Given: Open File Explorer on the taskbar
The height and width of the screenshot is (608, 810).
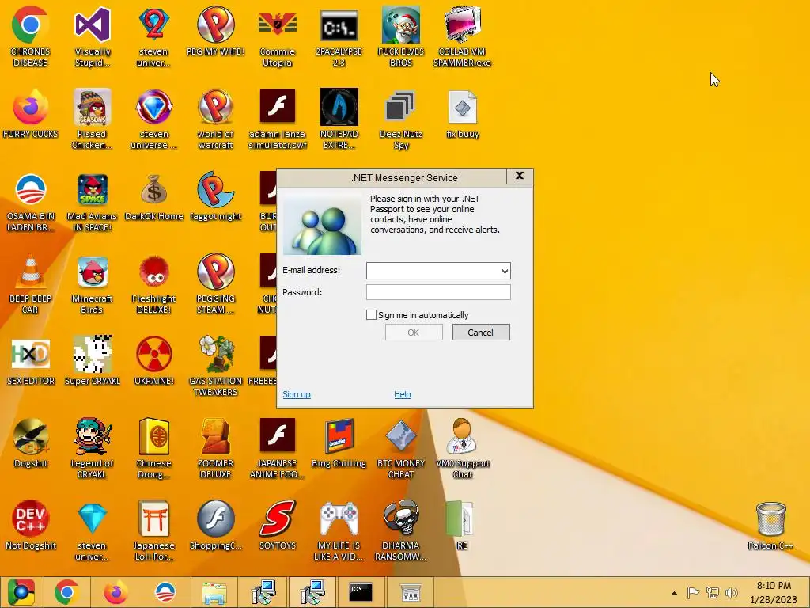Looking at the screenshot, I should click(214, 592).
